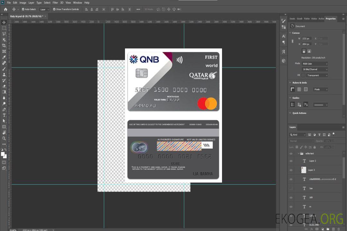Image resolution: width=347 pixels, height=231 pixels.
Task: Switch to the History tab
Action: coord(314,19)
